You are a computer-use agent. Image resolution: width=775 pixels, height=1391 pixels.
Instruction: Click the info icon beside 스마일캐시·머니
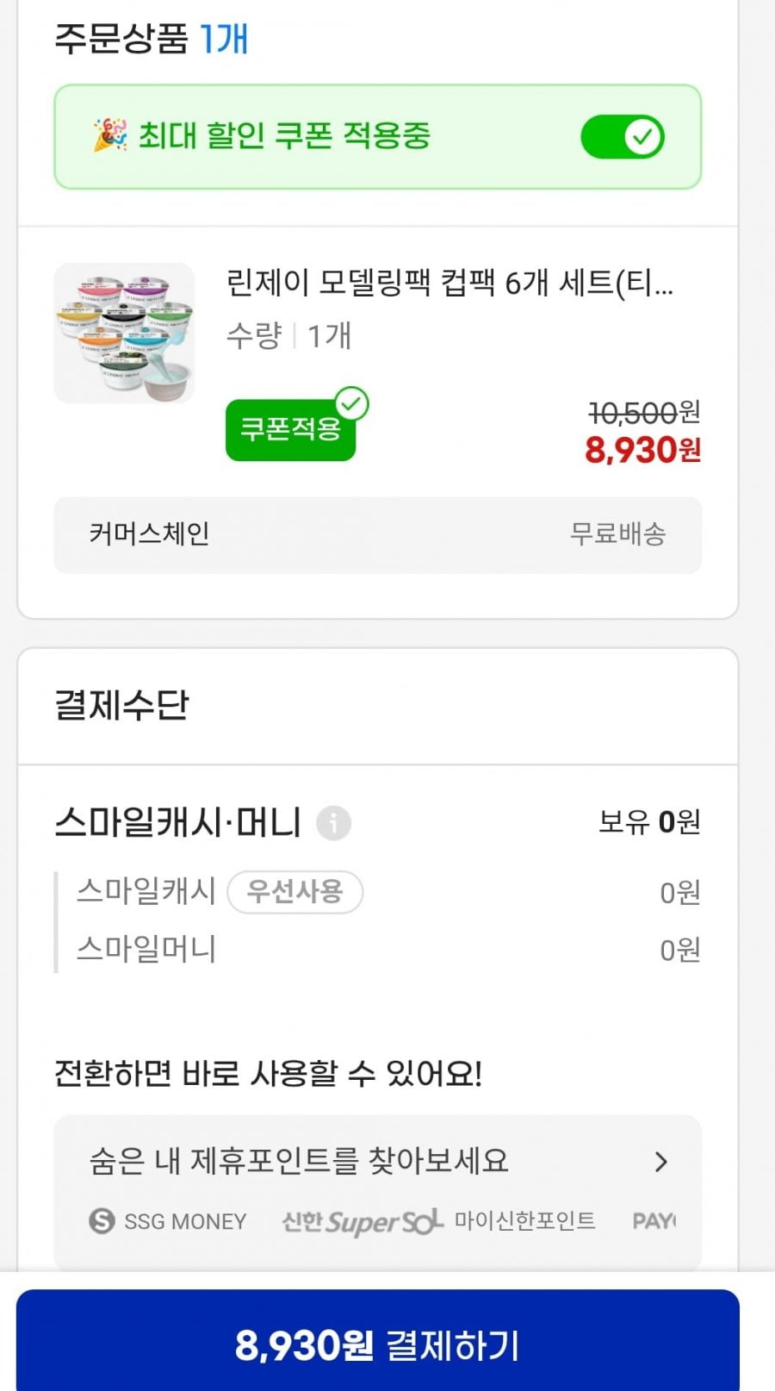click(x=333, y=823)
